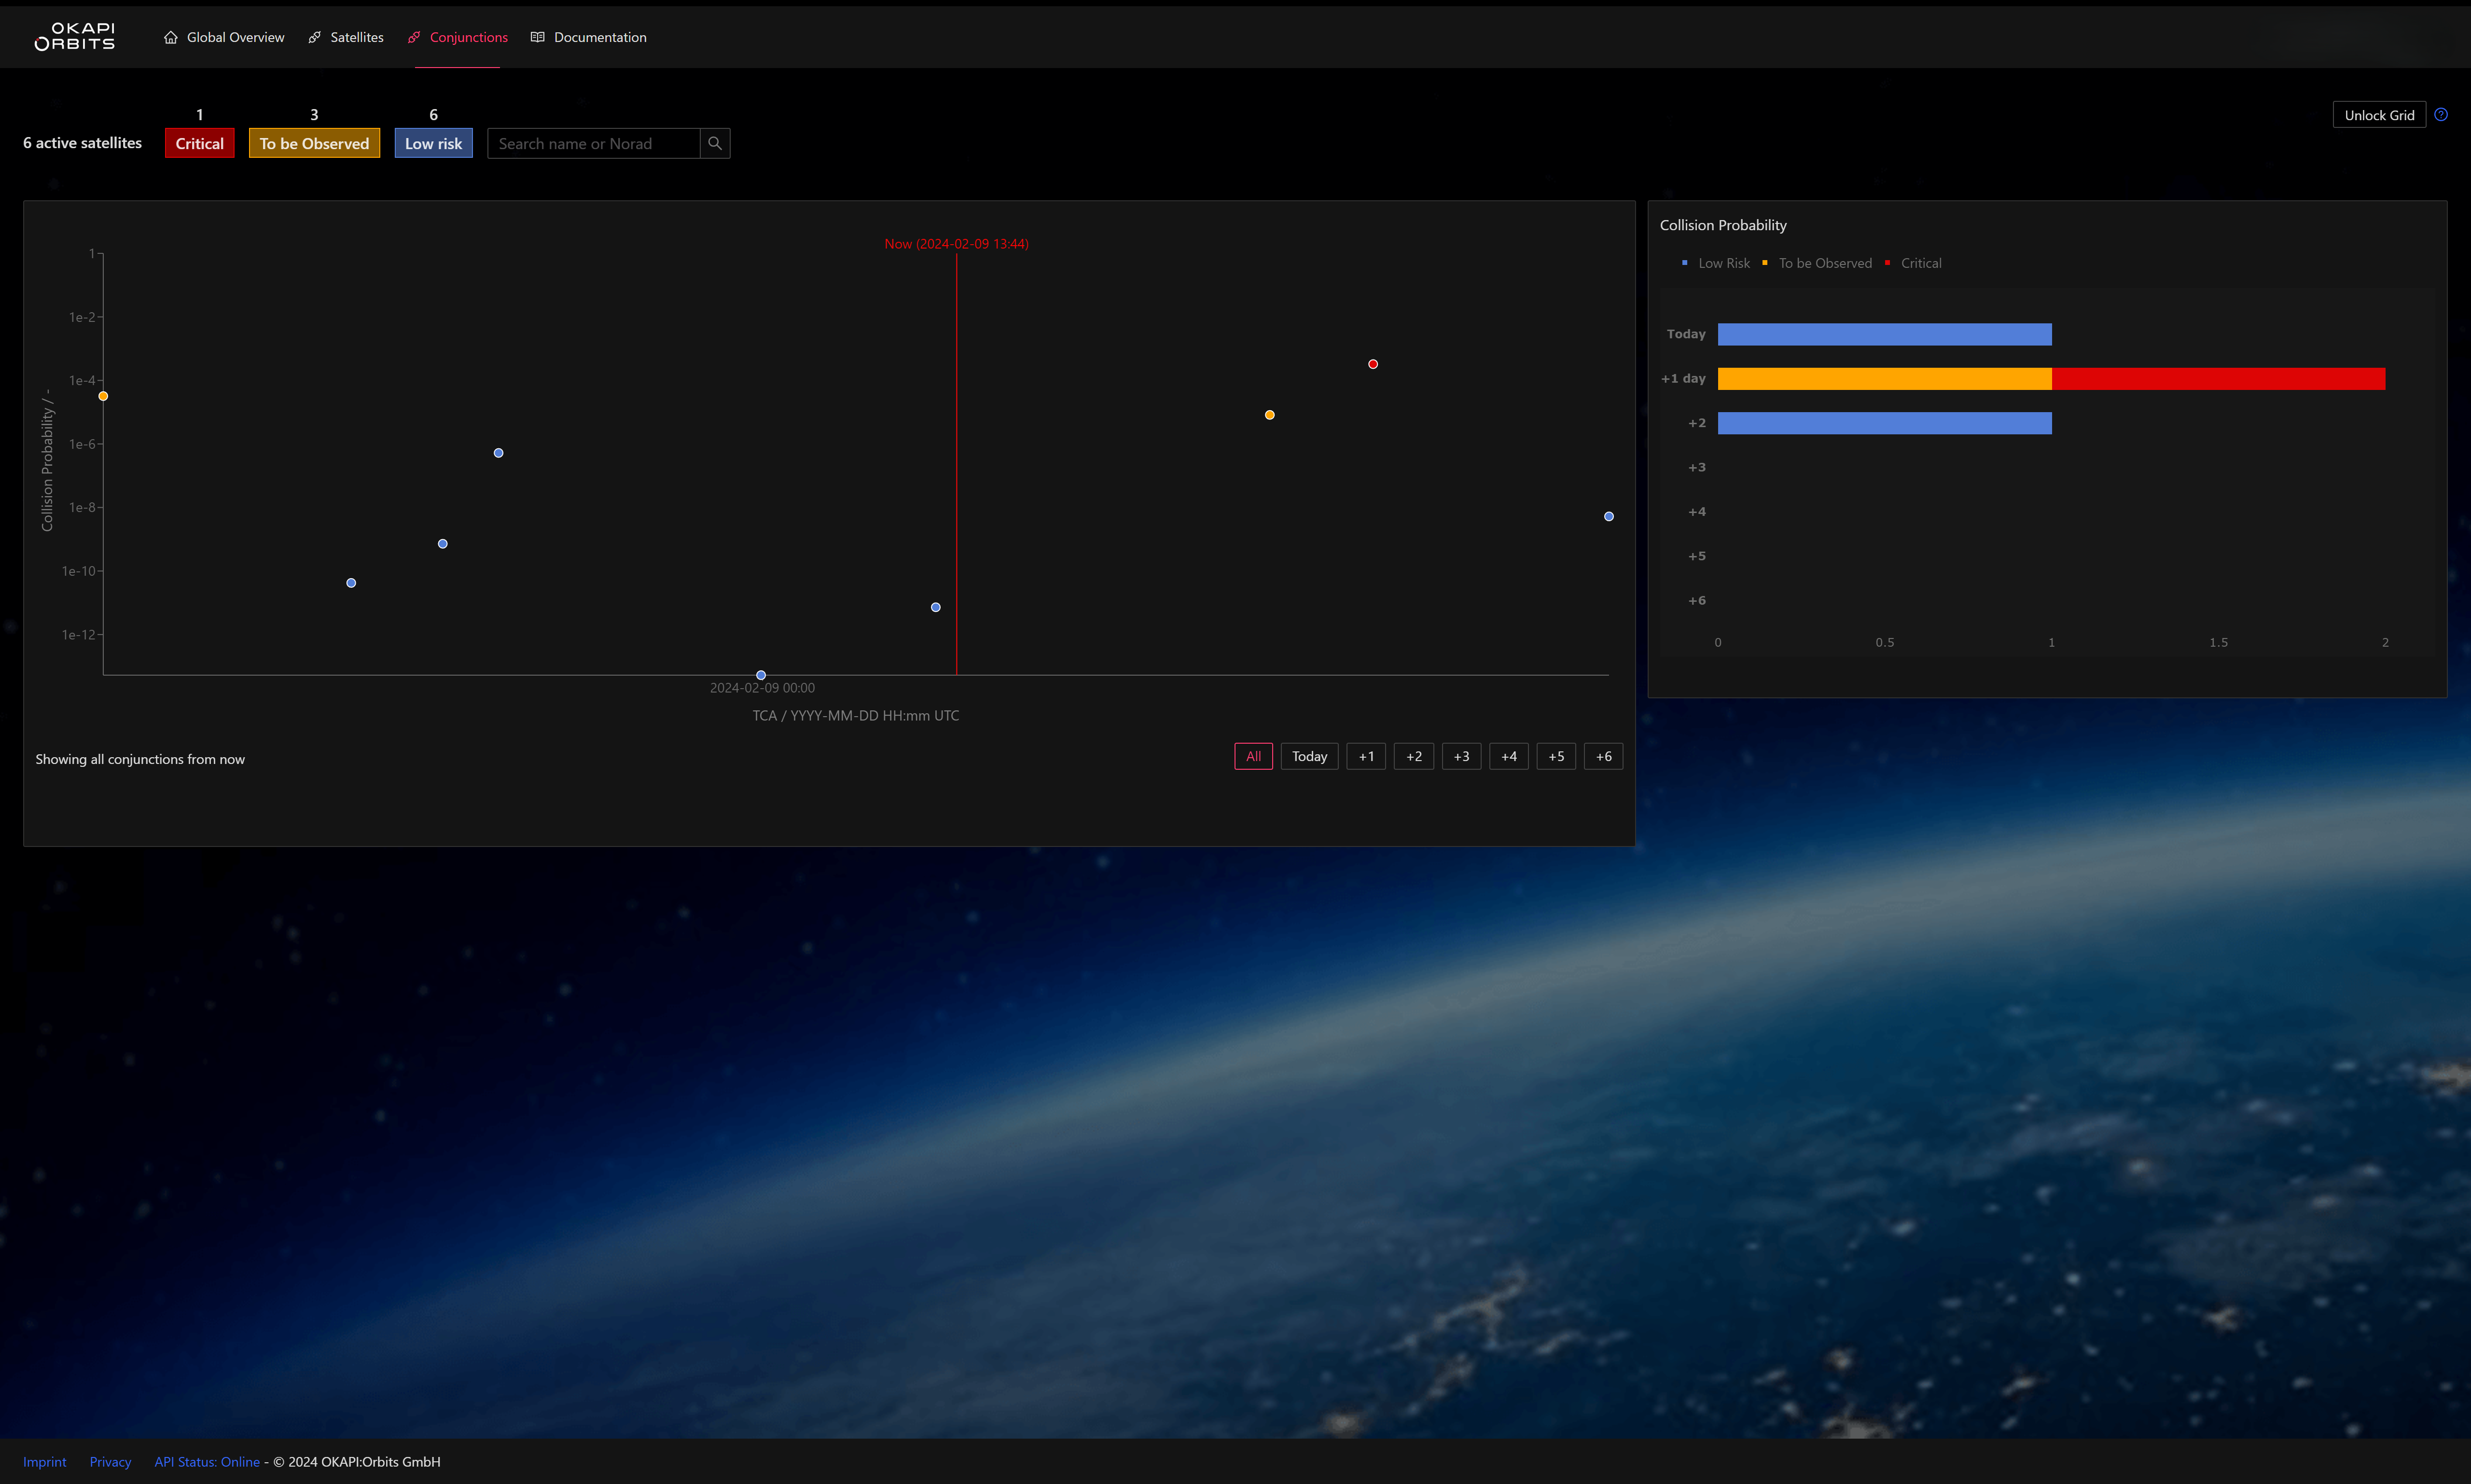Select the +1 day filter
The height and width of the screenshot is (1484, 2471).
tap(1366, 756)
